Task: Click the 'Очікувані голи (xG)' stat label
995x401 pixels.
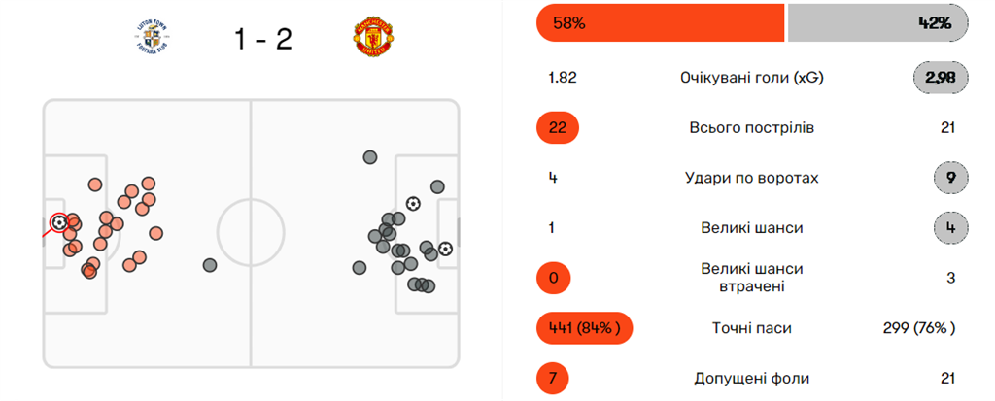Action: click(x=752, y=78)
